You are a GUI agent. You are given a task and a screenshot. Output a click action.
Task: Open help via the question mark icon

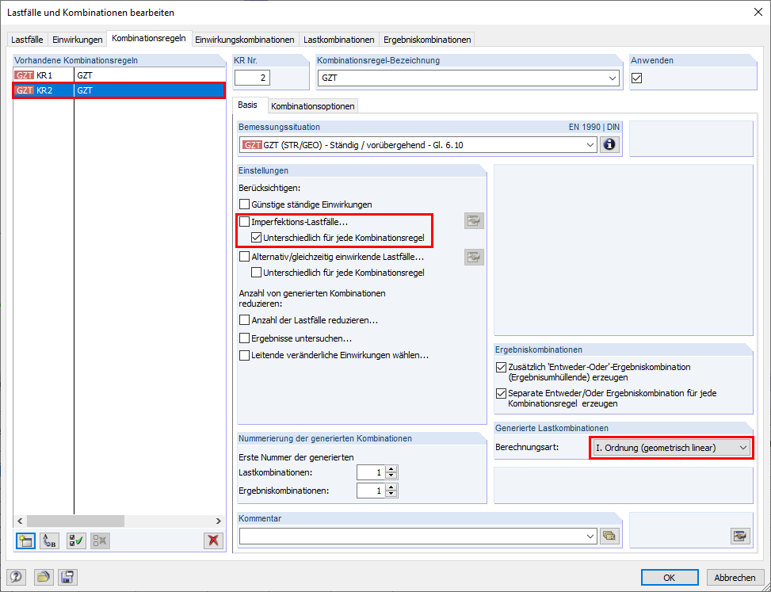click(x=16, y=577)
